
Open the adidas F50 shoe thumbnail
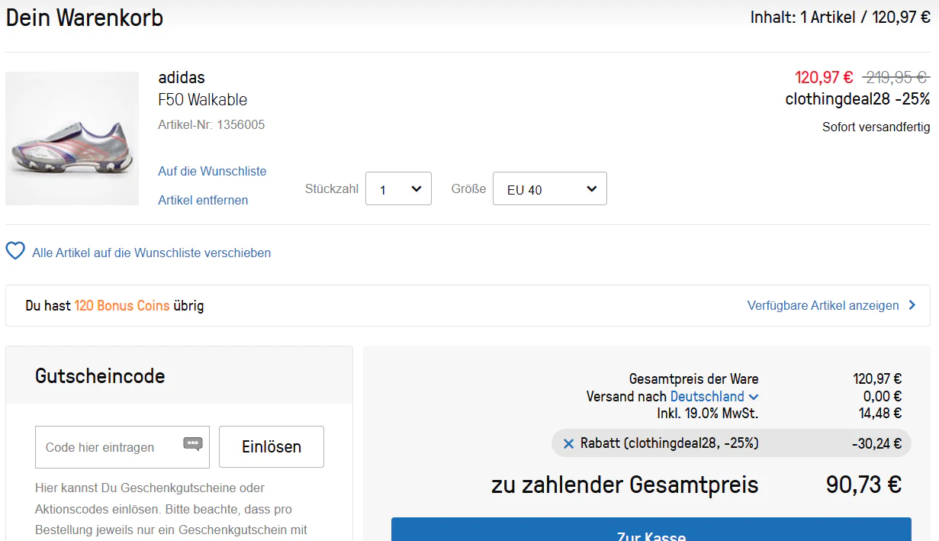pyautogui.click(x=72, y=138)
